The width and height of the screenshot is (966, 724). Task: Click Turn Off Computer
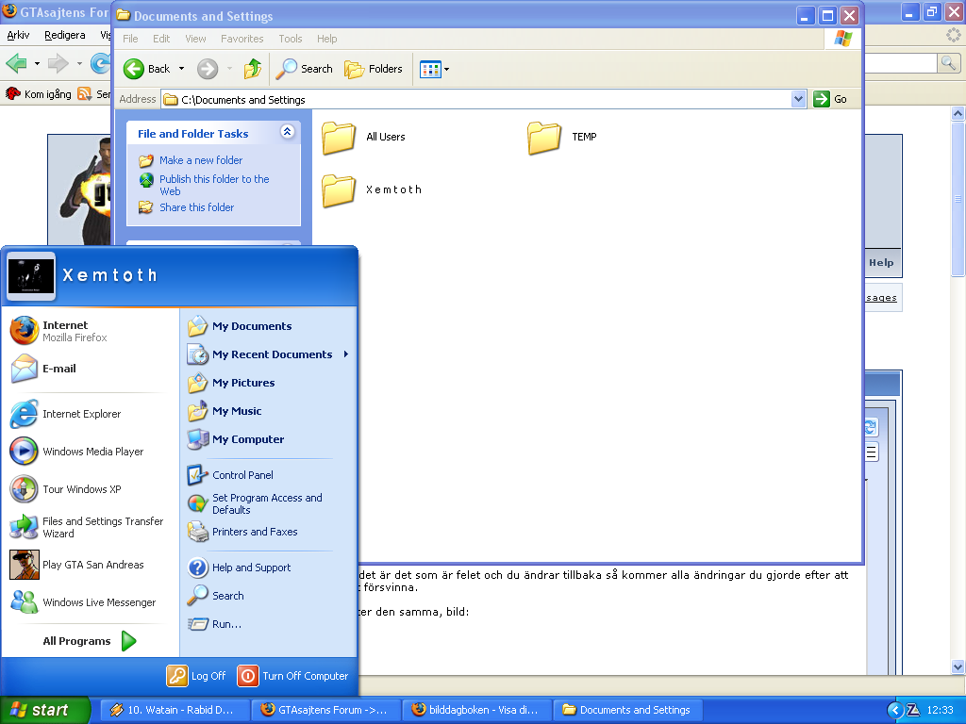click(293, 676)
